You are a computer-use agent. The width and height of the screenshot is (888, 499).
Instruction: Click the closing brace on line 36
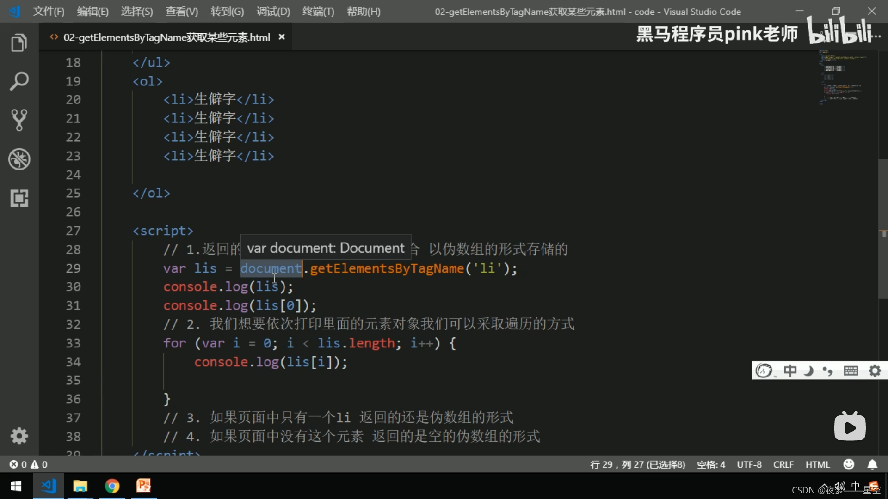[167, 399]
